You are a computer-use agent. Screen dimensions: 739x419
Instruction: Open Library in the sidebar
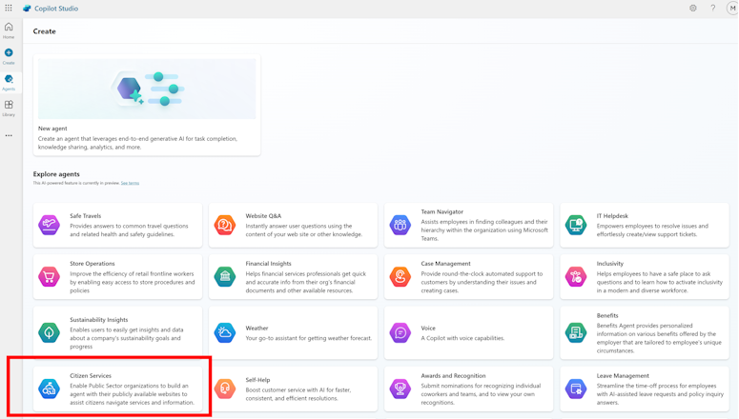9,108
